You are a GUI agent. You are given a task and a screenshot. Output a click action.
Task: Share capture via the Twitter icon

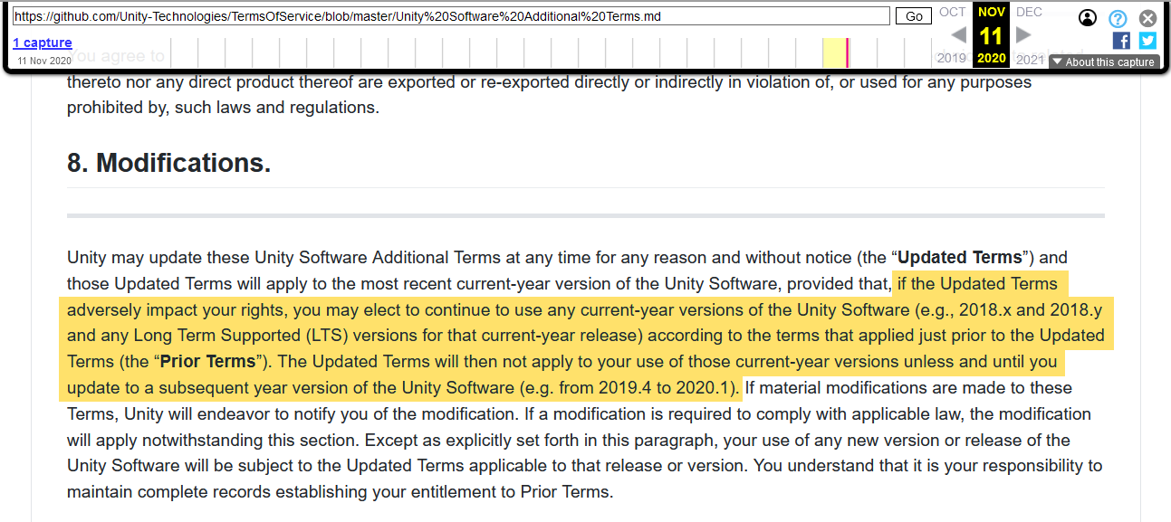(1147, 41)
